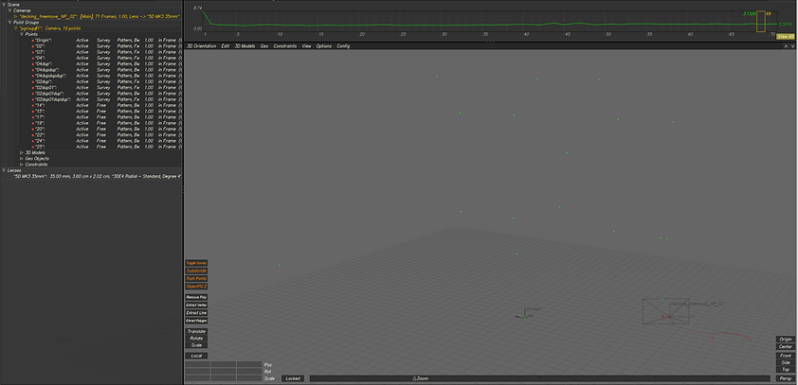Viewport: 798px width, 385px height.
Task: Click the camera frustum icon in viewport
Action: 665,311
